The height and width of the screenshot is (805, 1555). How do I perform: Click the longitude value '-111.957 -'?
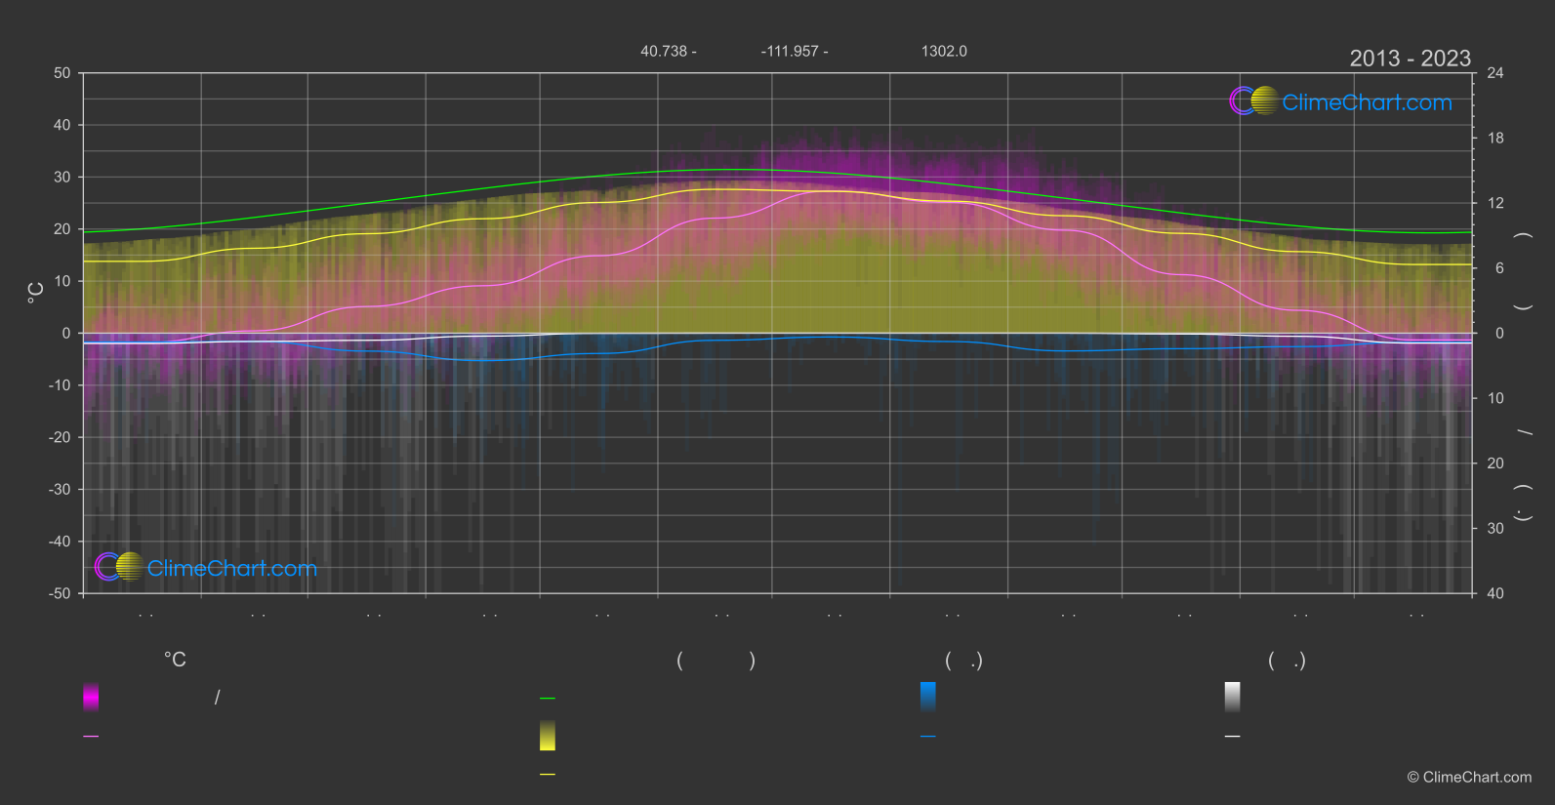click(795, 51)
